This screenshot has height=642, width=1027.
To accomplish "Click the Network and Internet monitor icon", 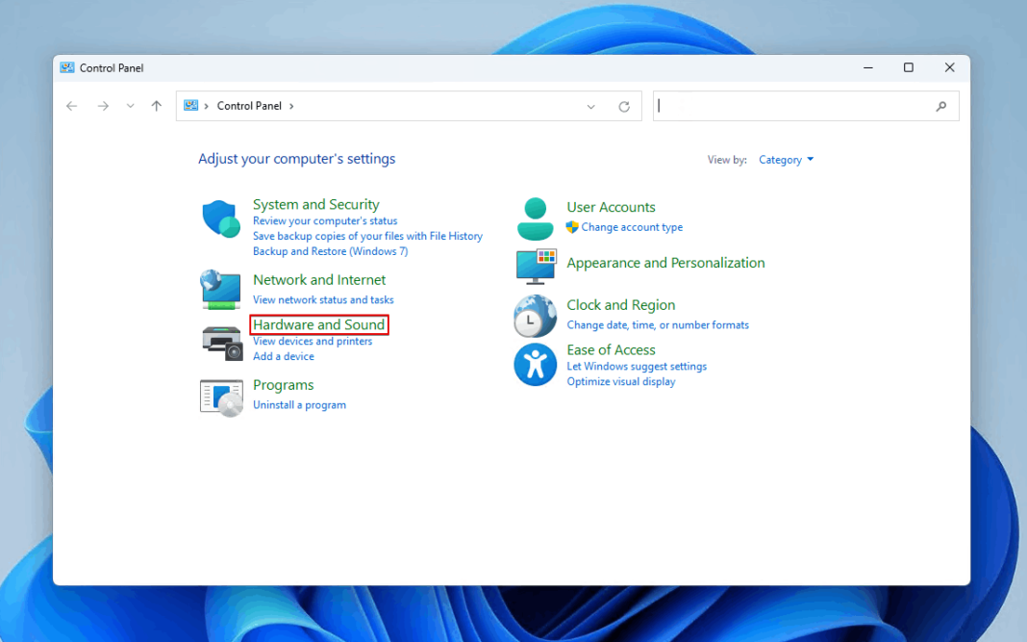I will coord(221,289).
